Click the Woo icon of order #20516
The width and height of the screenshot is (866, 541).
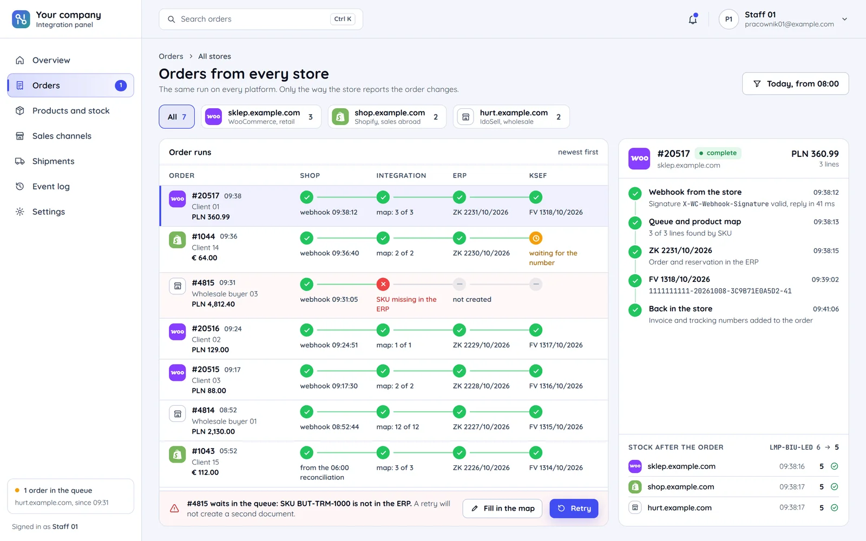coord(178,332)
